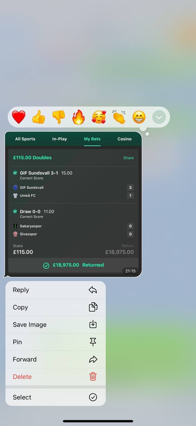Open the bet slip image
This screenshot has width=196, height=426.
click(x=73, y=204)
